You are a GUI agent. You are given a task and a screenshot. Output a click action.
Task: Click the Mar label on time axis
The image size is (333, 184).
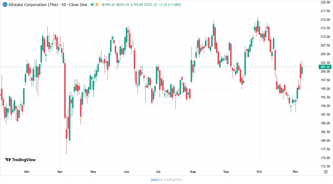[x=27, y=171]
